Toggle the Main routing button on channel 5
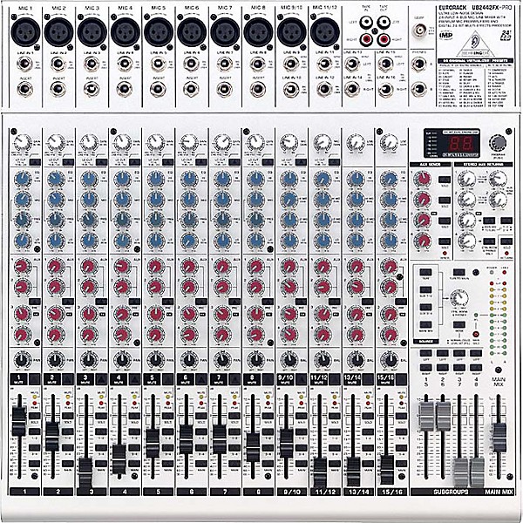Image resolution: width=523 pixels, height=523 pixels. pyautogui.click(x=168, y=464)
